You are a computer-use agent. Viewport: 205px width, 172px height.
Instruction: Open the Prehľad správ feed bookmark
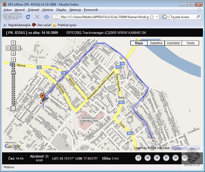coord(65,25)
